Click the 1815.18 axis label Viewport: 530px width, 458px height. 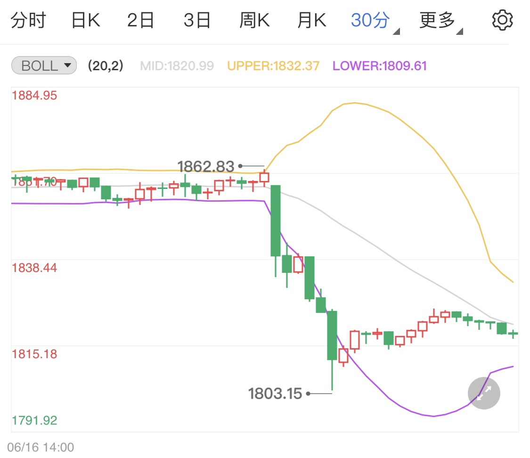click(x=34, y=354)
